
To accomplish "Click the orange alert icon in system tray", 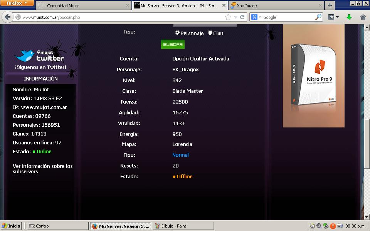I will (333, 226).
